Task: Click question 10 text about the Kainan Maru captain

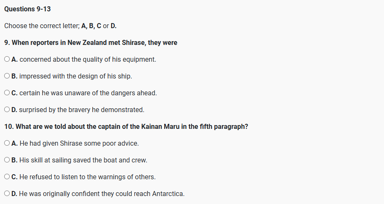Action: [x=126, y=127]
